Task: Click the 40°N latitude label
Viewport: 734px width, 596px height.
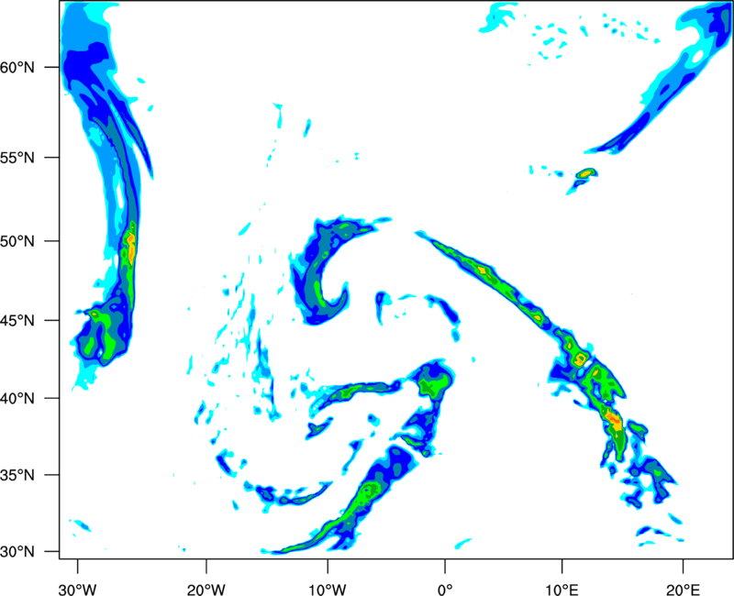Action: point(17,398)
